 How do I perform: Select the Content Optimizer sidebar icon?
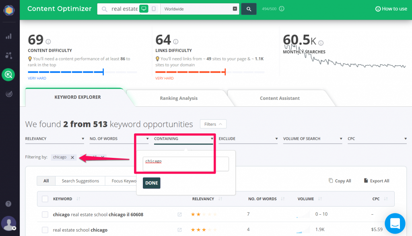coord(8,75)
